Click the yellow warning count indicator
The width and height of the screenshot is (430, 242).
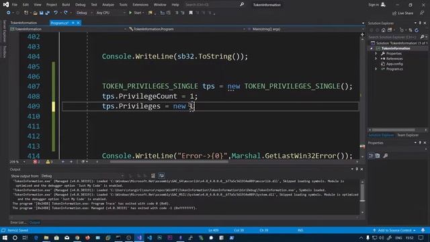coord(49,162)
